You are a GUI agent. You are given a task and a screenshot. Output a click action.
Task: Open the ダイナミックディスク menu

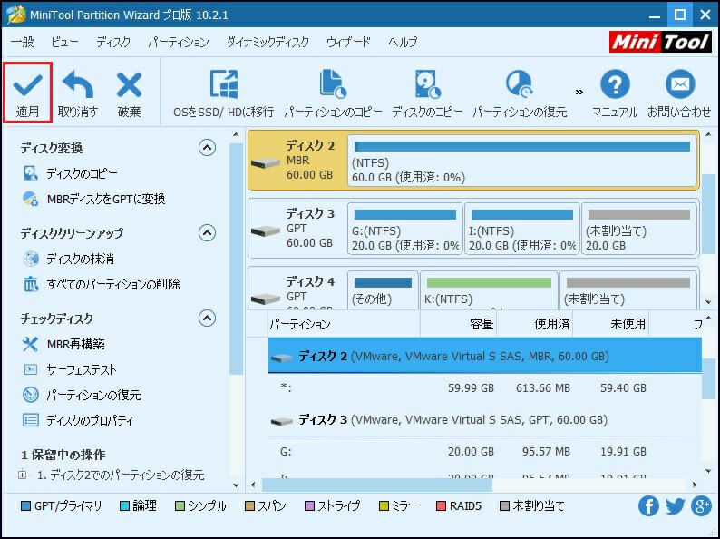(268, 43)
